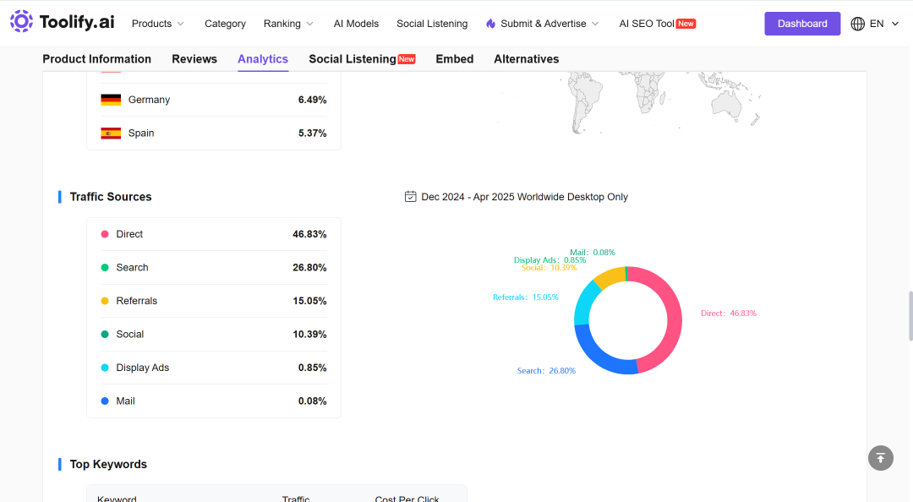Select the Social Listening New tab
Image resolution: width=913 pixels, height=502 pixels.
362,59
